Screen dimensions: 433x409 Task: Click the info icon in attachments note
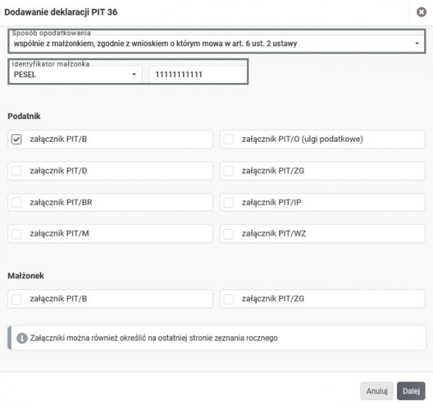click(22, 338)
